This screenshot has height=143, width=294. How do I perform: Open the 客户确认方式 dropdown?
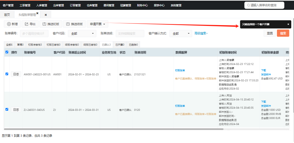coord(181,34)
